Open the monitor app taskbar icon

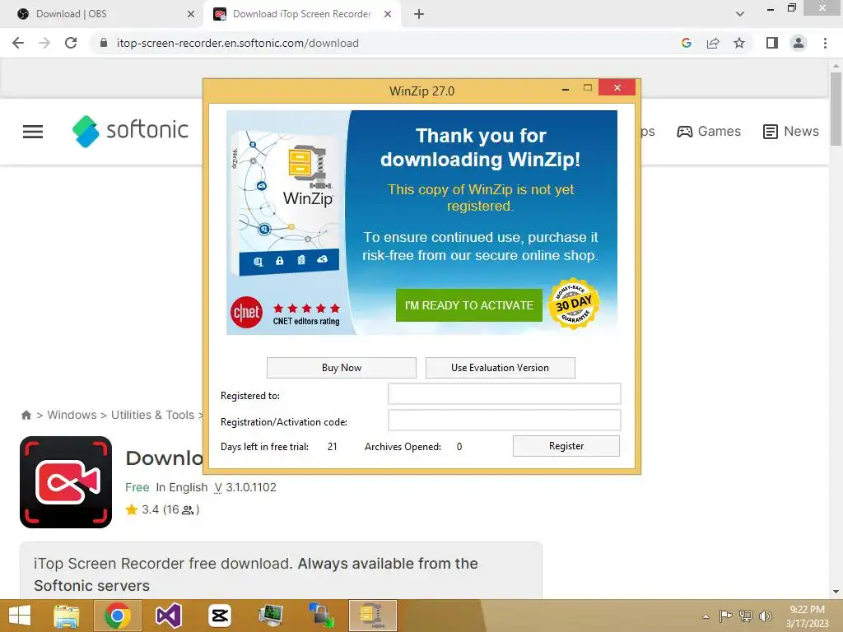pyautogui.click(x=270, y=616)
